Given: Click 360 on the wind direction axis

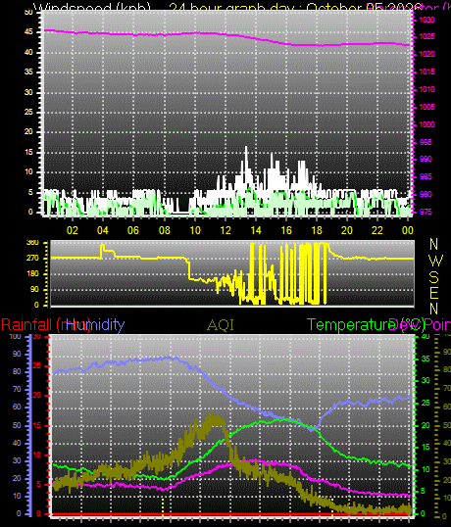Looking at the screenshot, I should (32, 243).
